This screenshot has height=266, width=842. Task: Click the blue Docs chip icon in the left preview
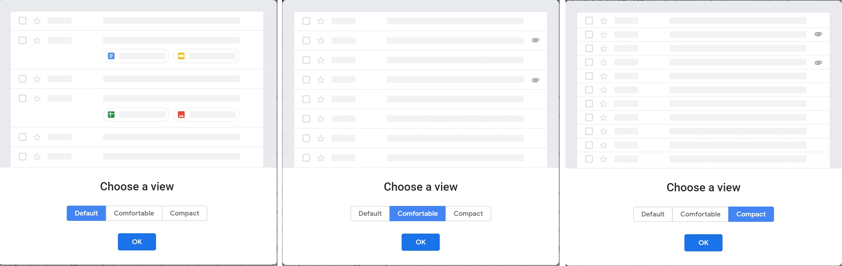111,56
